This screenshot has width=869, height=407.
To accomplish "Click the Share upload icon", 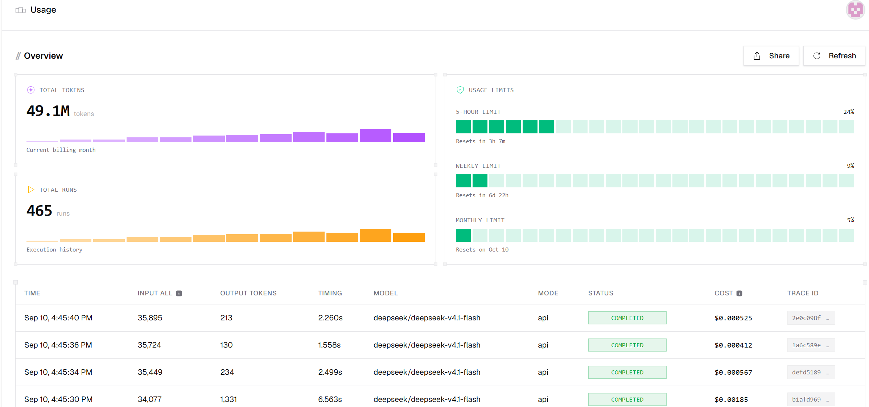I will pyautogui.click(x=757, y=56).
